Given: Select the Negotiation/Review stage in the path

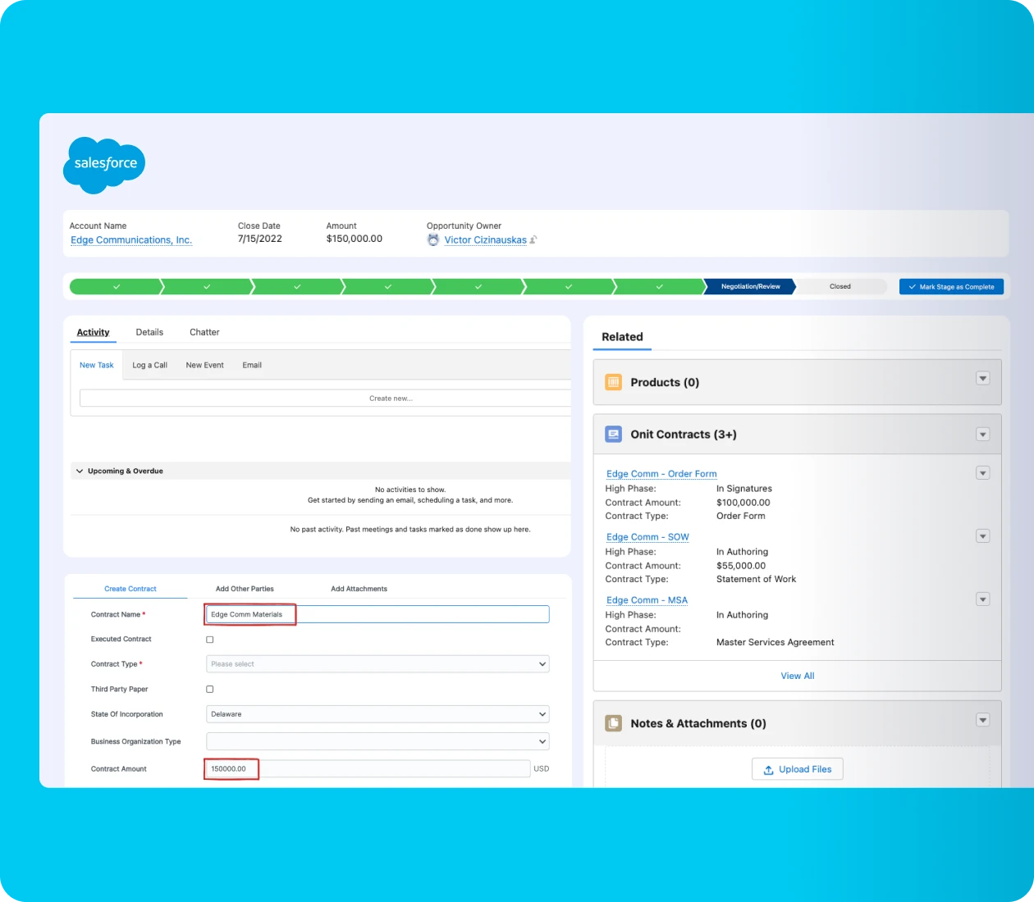Looking at the screenshot, I should coord(750,287).
